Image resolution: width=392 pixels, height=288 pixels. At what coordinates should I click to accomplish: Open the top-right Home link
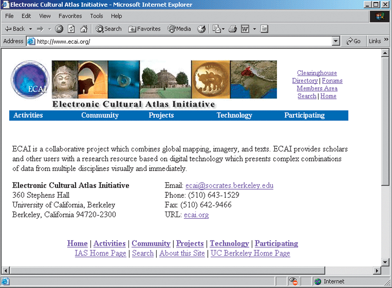tap(328, 96)
